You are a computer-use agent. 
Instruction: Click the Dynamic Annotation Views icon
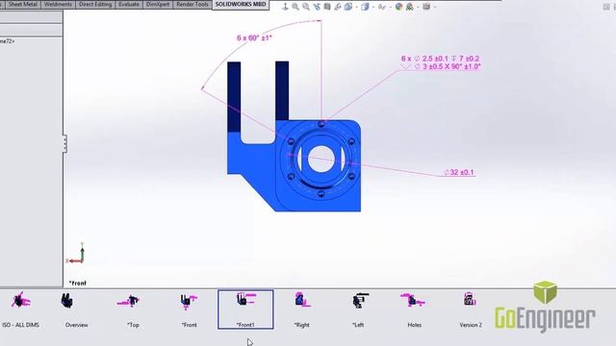(x=338, y=7)
